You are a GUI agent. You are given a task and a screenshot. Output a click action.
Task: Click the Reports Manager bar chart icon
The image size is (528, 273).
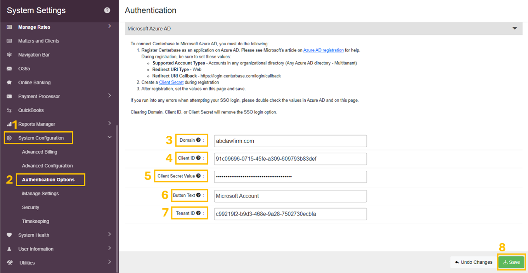tap(9, 124)
